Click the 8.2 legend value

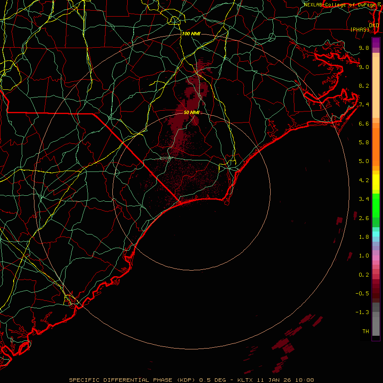pos(364,86)
